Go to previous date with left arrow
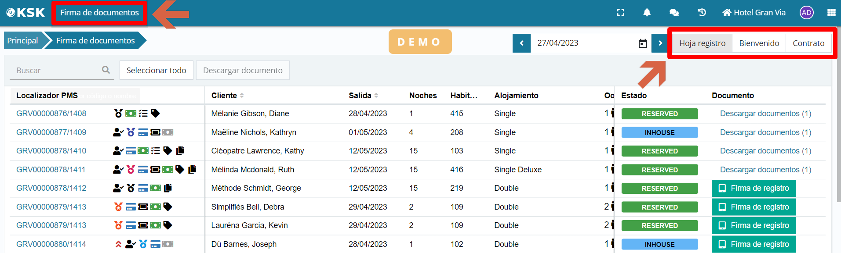 (521, 43)
